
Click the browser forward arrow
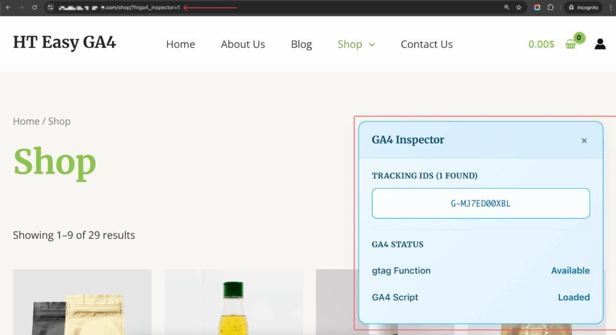[x=21, y=7]
